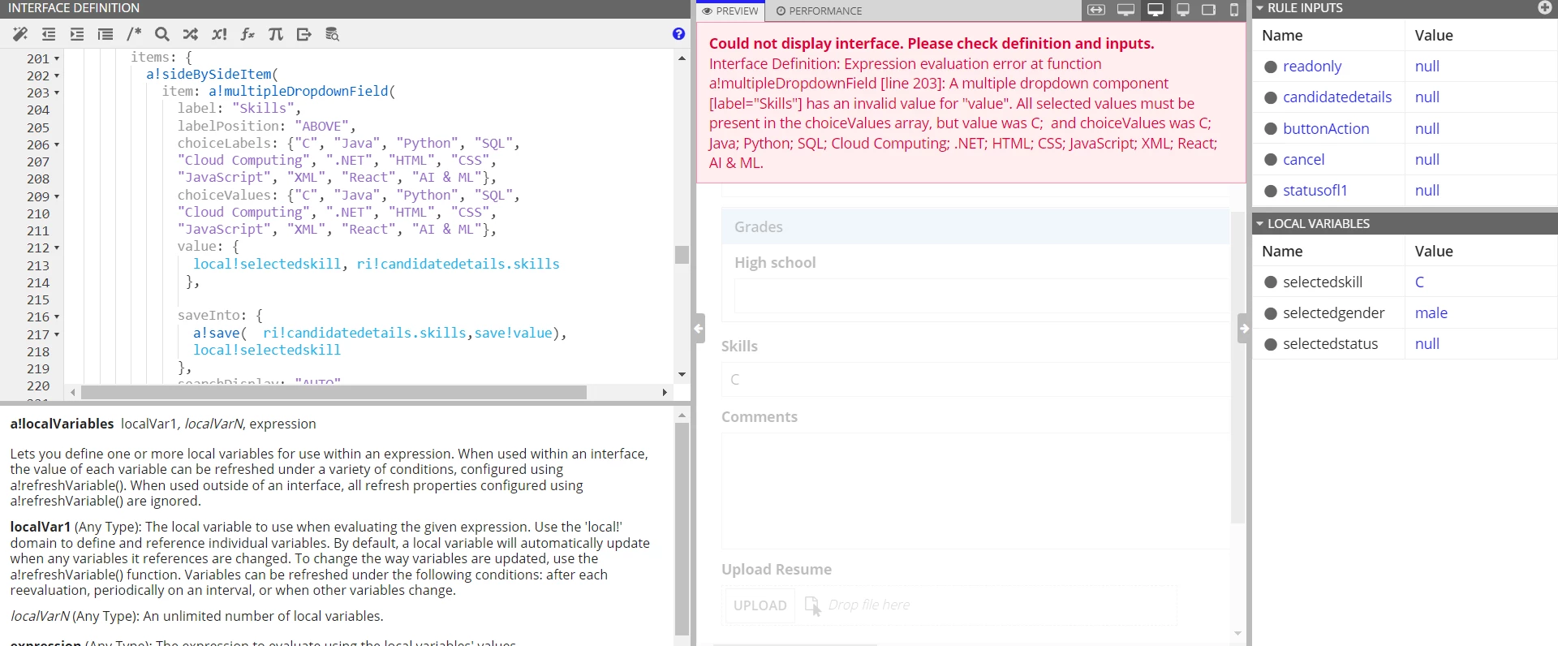This screenshot has width=1558, height=646.
Task: Switch to the PERFORMANCE tab
Action: pyautogui.click(x=819, y=11)
